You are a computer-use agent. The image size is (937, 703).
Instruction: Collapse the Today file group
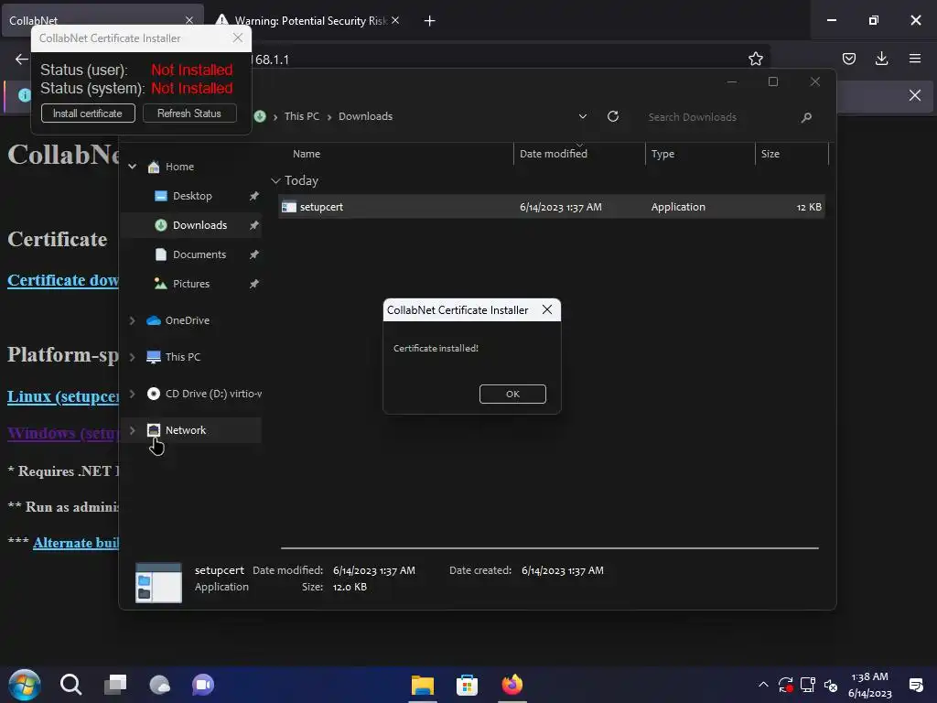[x=275, y=180]
